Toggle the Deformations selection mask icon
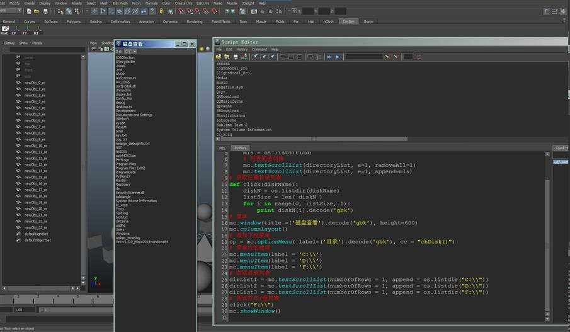 tap(128, 11)
